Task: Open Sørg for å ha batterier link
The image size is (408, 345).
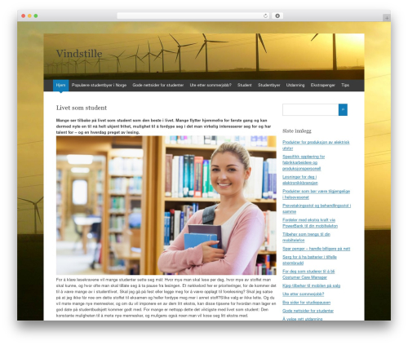Action: pyautogui.click(x=309, y=260)
